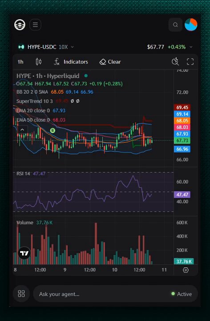Viewport: 210px width, 321px height.
Task: Click the TradingView logo icon
Action: pos(24,253)
